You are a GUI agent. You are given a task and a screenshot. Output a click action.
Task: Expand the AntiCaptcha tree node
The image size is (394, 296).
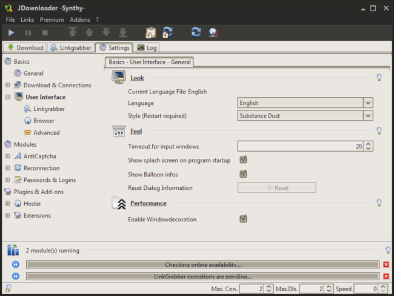8,156
